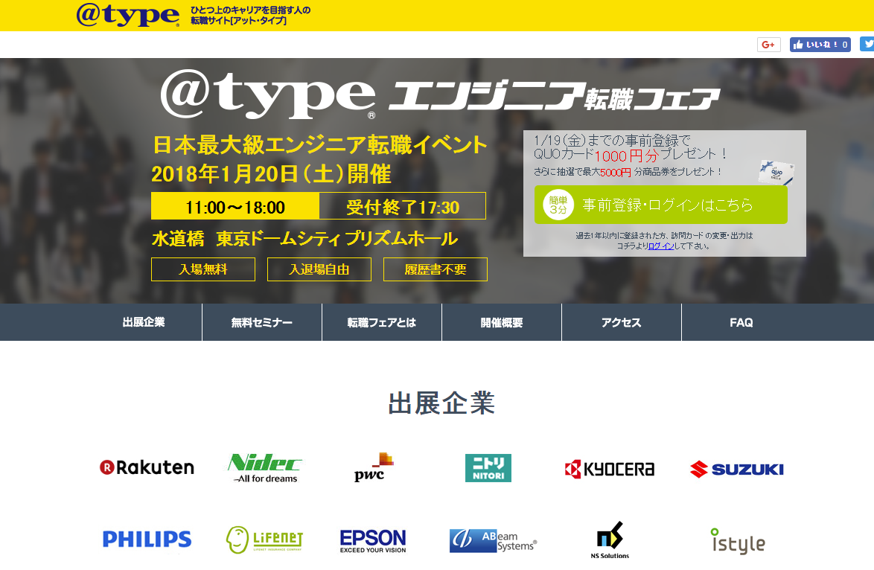The image size is (874, 570).
Task: Open the Nidec All for dreams logo
Action: pos(265,467)
